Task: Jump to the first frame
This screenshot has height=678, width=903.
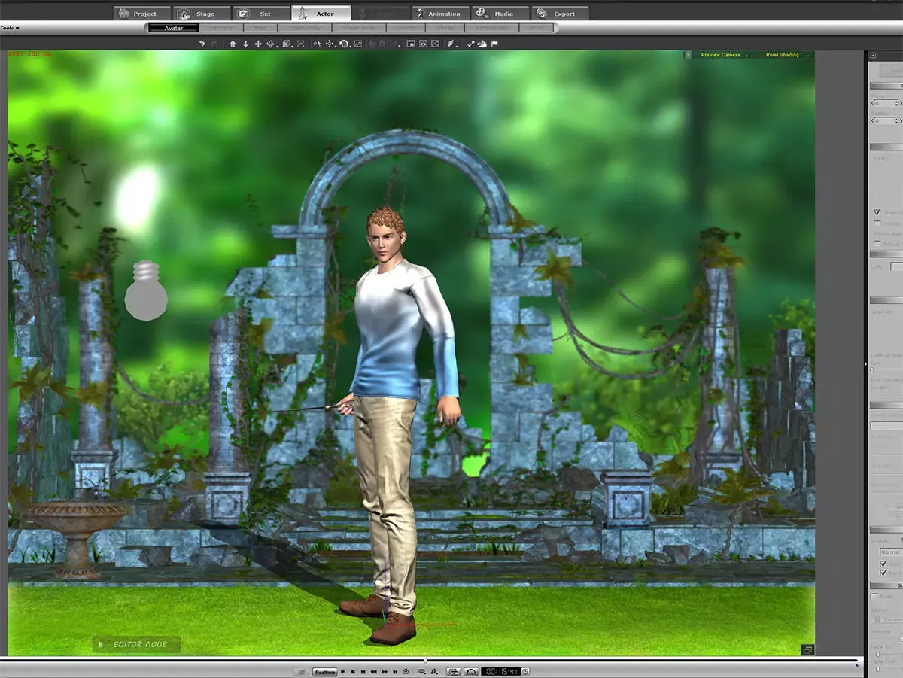Action: point(363,671)
